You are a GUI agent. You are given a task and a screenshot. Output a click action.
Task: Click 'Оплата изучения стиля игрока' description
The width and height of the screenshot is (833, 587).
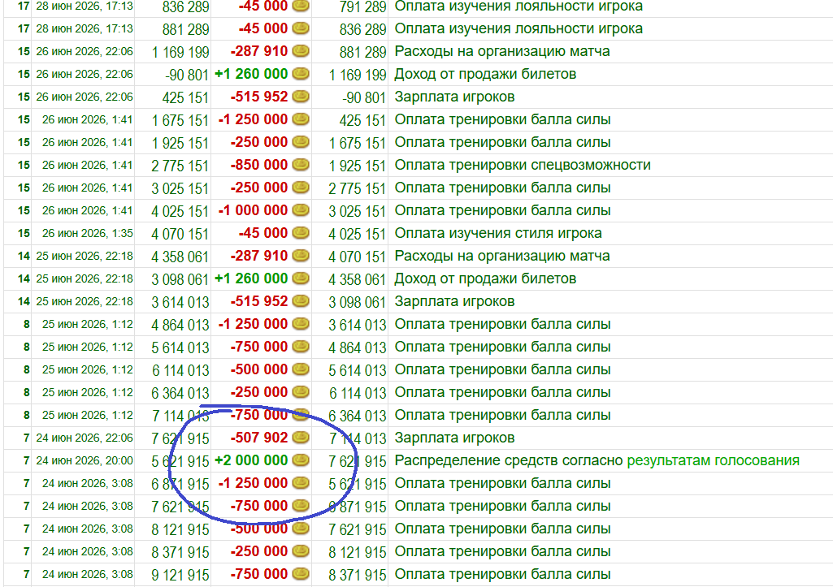click(498, 233)
